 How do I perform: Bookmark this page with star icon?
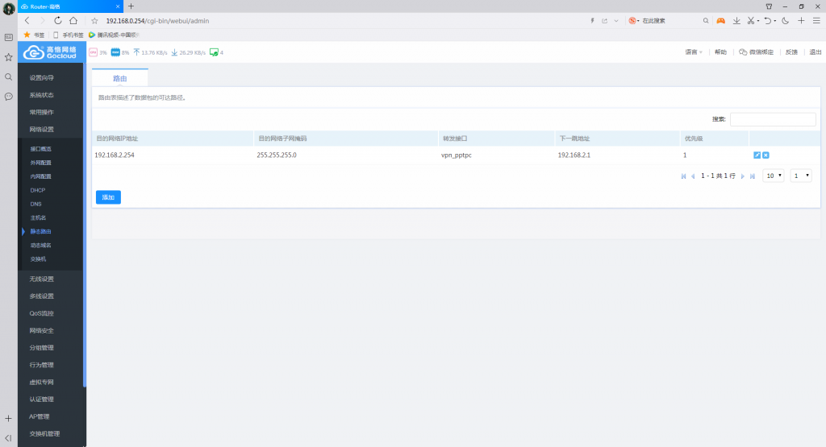click(x=94, y=21)
